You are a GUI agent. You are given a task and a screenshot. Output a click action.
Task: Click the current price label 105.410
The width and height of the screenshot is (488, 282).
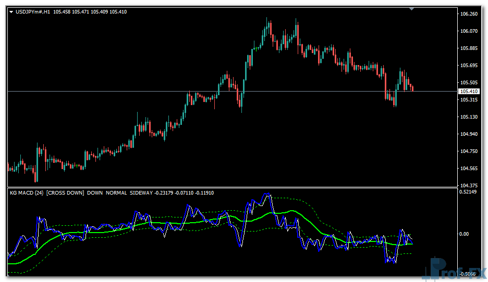click(468, 92)
